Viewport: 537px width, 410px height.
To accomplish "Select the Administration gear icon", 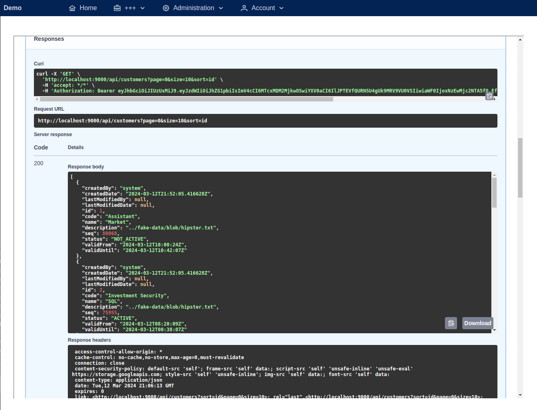I will (x=166, y=8).
